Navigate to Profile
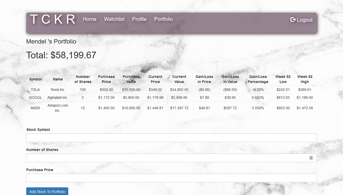The height and width of the screenshot is (195, 343). (x=139, y=19)
